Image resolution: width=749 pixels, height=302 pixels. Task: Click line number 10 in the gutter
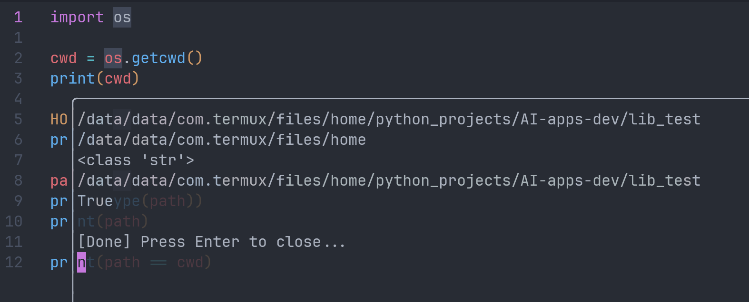pos(14,222)
